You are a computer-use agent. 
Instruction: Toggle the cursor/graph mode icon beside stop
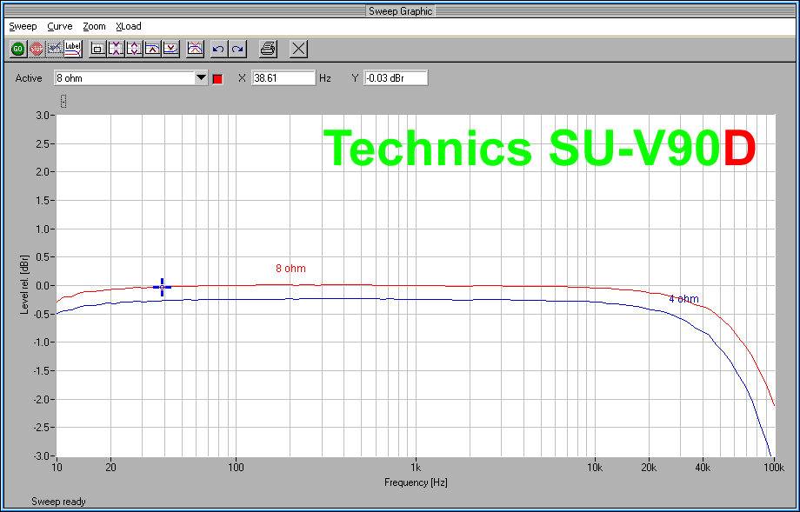tap(55, 49)
